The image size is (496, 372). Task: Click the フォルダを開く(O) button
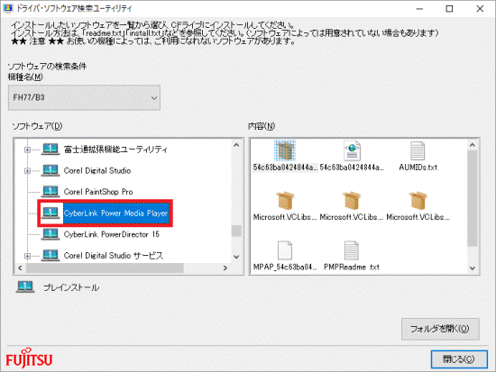[440, 329]
